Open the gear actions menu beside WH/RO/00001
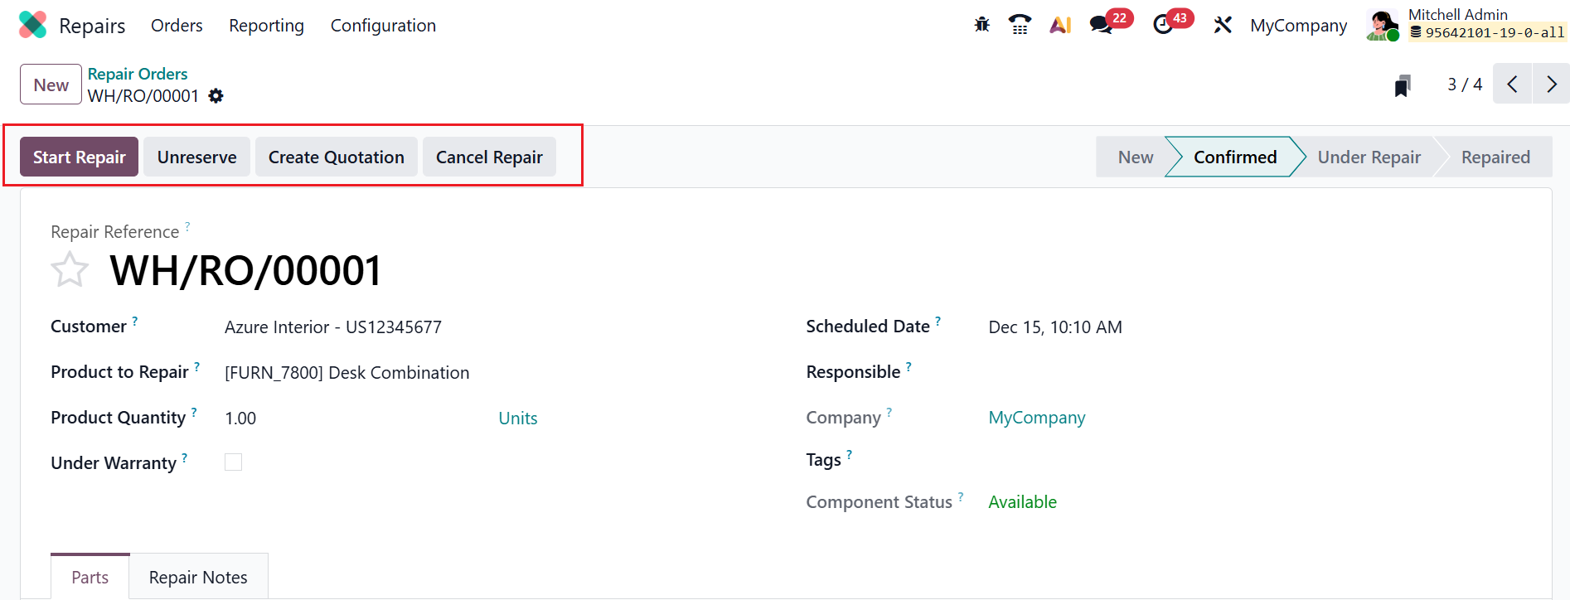 (x=216, y=96)
